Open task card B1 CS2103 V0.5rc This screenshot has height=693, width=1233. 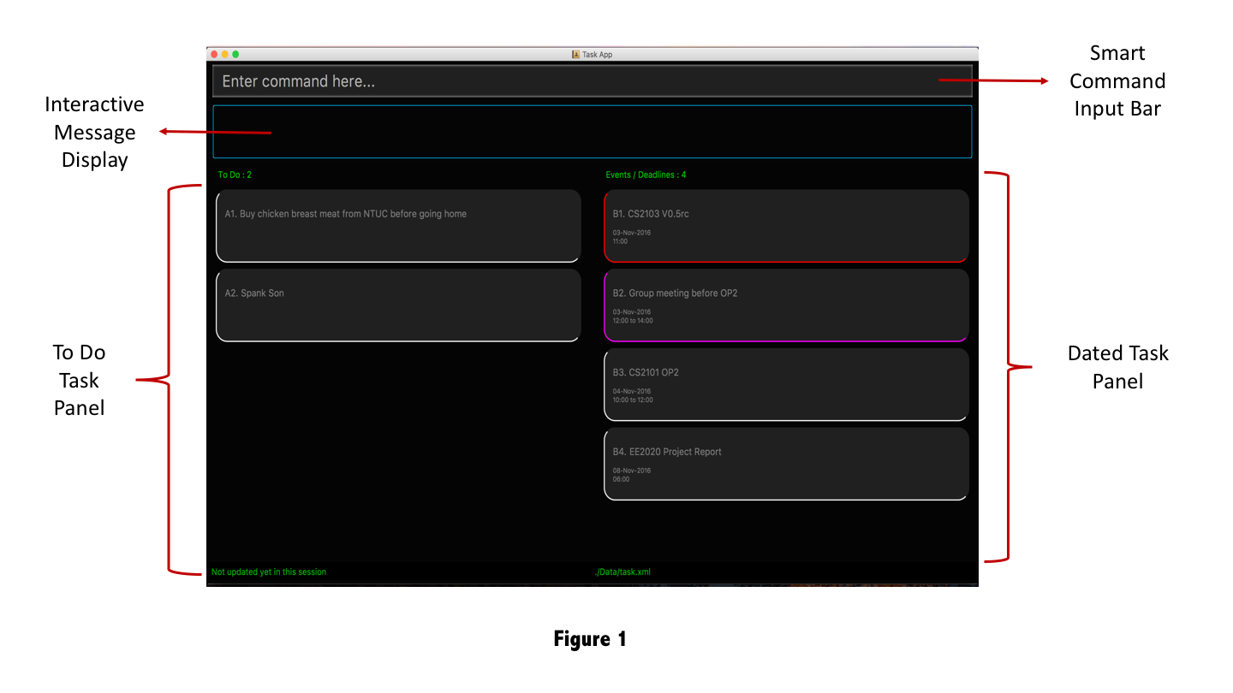786,226
